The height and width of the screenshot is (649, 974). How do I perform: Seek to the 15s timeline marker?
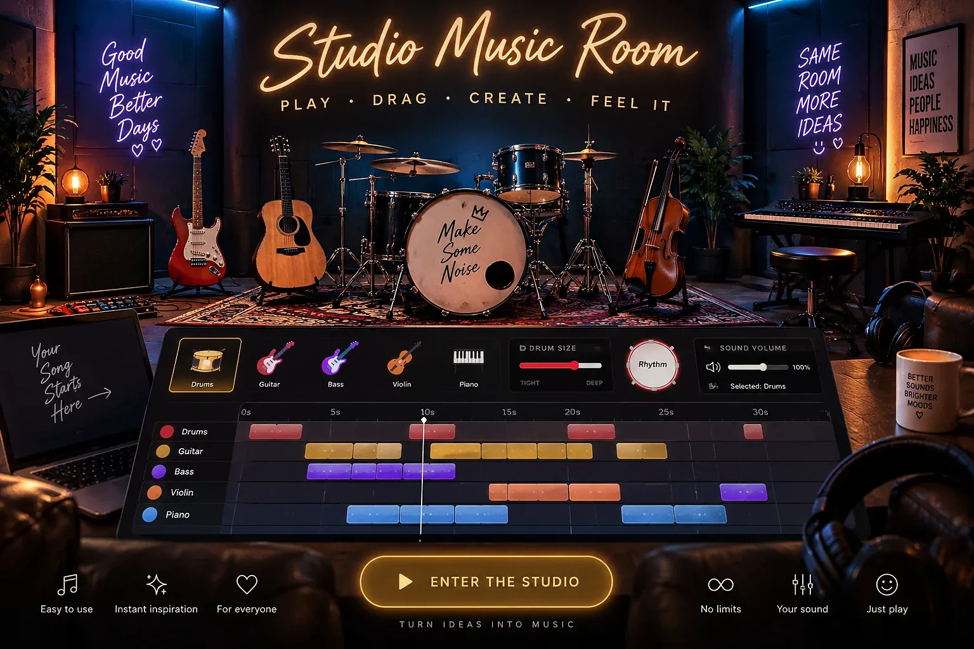point(509,412)
